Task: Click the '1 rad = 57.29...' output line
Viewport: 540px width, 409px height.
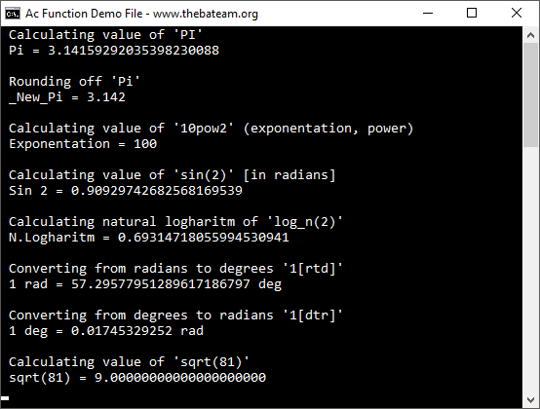Action: pyautogui.click(x=145, y=284)
